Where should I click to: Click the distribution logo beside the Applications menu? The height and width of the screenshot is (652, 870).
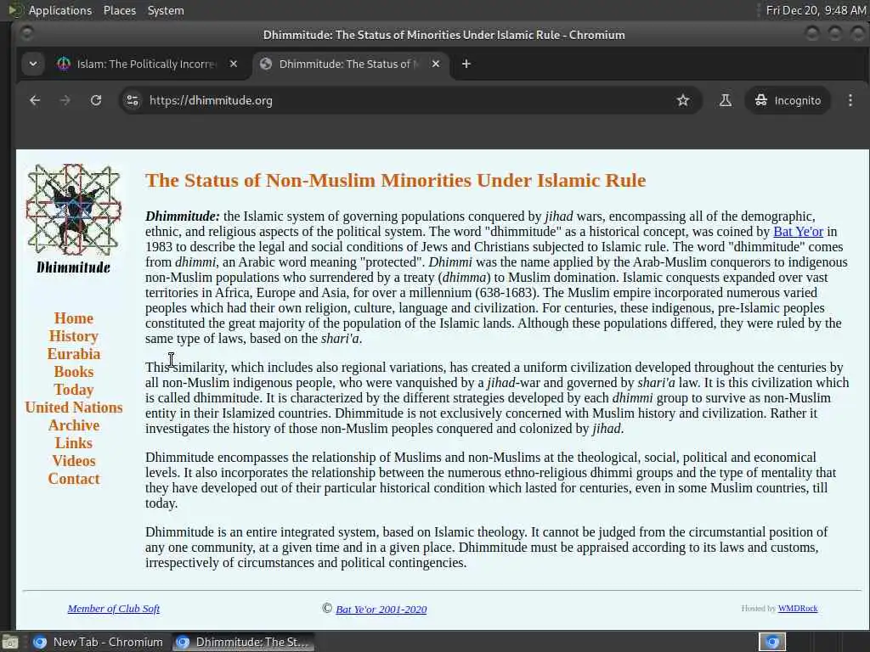coord(15,10)
